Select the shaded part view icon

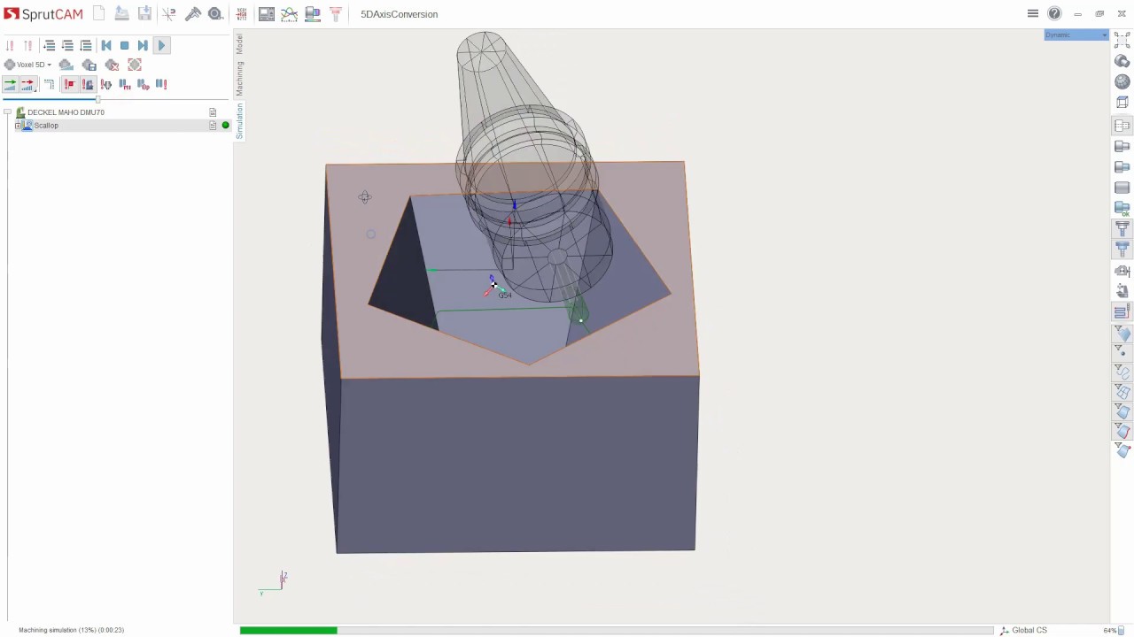[1122, 61]
